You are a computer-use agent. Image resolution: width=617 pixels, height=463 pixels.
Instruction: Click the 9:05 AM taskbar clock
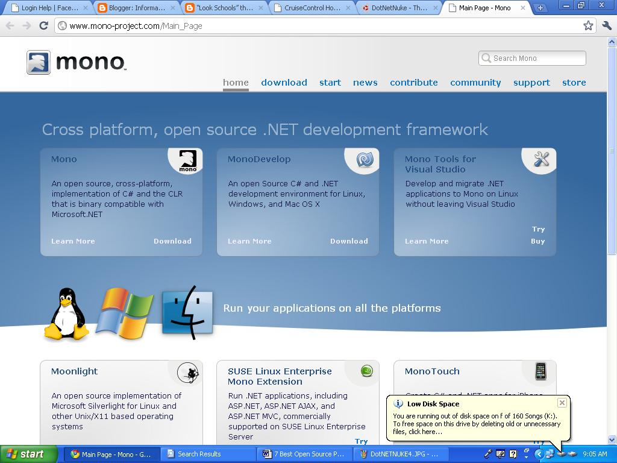click(595, 454)
